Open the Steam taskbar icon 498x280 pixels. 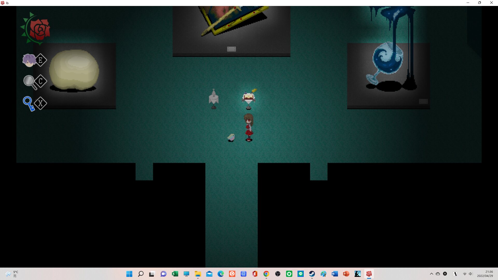click(312, 274)
